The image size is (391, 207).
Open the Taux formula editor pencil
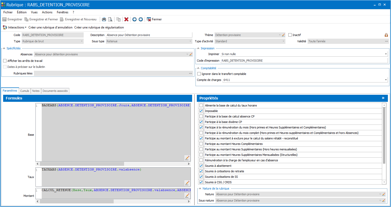pos(187,183)
